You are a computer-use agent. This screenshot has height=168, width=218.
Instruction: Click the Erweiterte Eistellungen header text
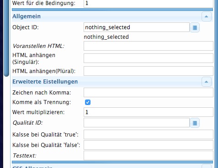pos(45,82)
